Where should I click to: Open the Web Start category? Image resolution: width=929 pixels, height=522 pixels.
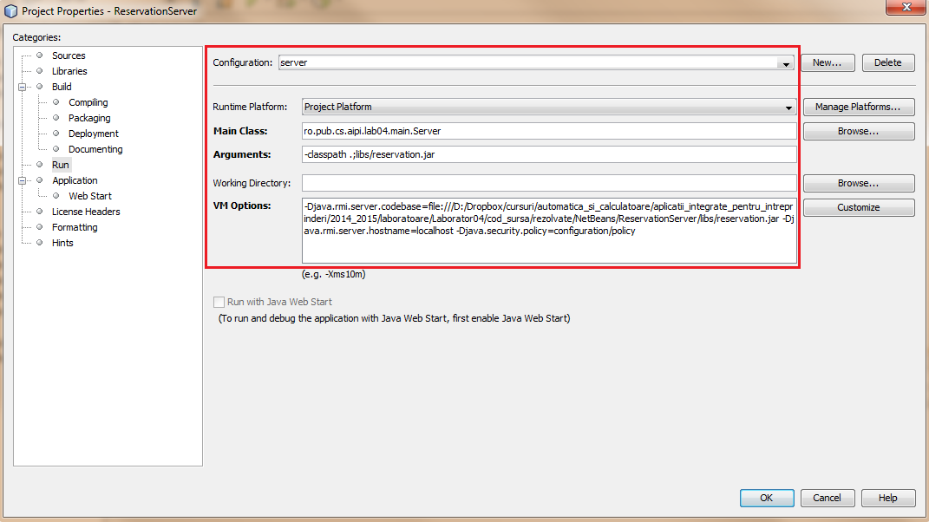tap(90, 196)
